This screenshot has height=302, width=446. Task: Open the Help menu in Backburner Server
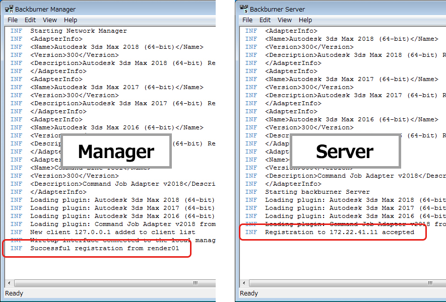(x=305, y=20)
